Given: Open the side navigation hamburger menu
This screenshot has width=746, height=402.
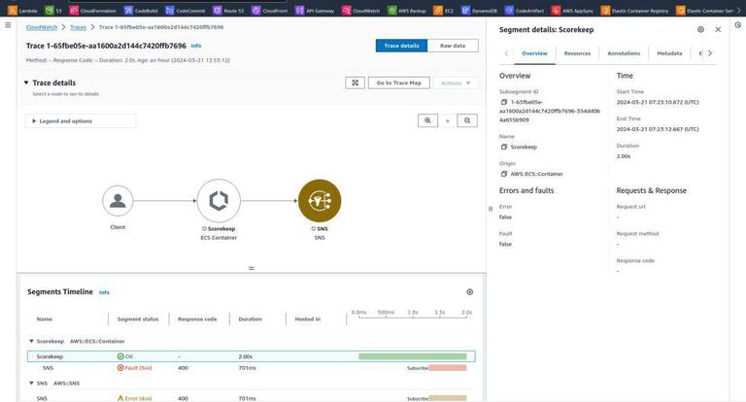Looking at the screenshot, I should click(x=8, y=24).
